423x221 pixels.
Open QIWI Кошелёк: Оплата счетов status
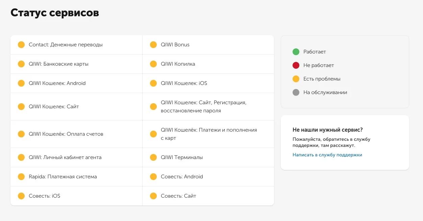(66, 134)
